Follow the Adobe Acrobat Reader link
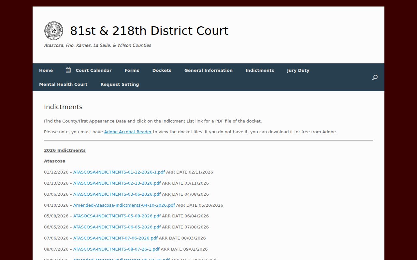The height and width of the screenshot is (260, 417). point(128,132)
